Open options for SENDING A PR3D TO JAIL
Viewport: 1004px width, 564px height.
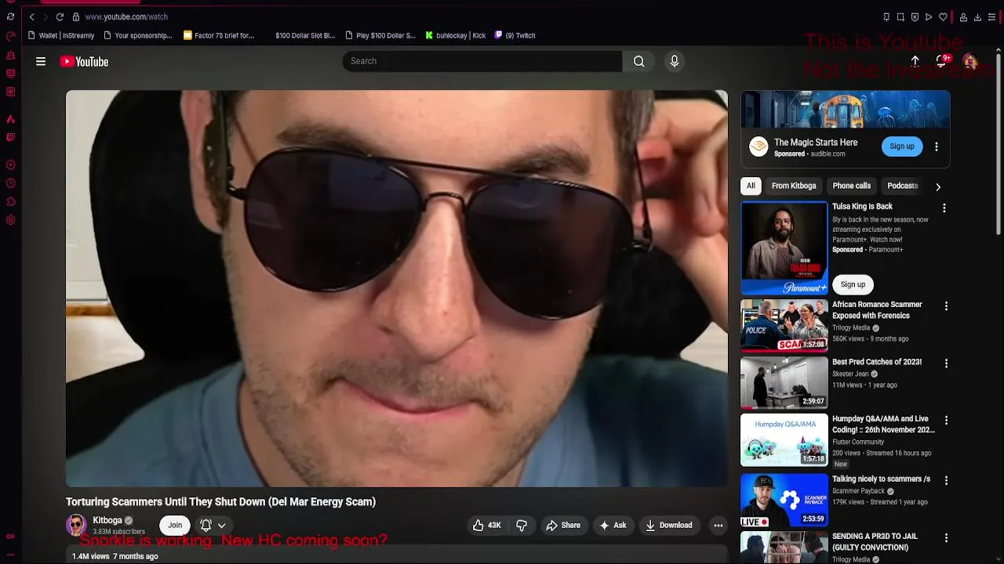[946, 538]
